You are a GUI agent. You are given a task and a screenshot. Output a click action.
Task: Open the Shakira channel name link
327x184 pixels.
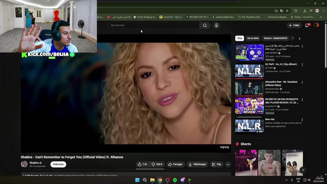pos(34,163)
